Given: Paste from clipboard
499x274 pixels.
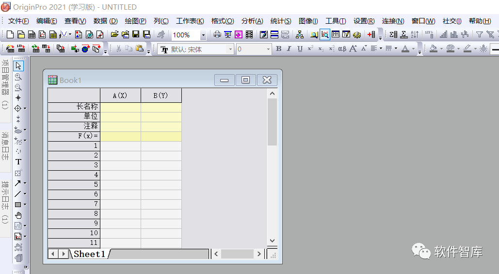Looking at the screenshot, I should pos(139,48).
